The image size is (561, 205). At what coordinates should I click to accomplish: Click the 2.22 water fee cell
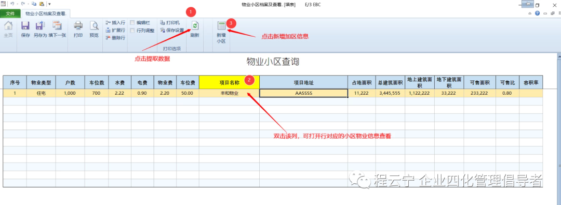point(120,93)
